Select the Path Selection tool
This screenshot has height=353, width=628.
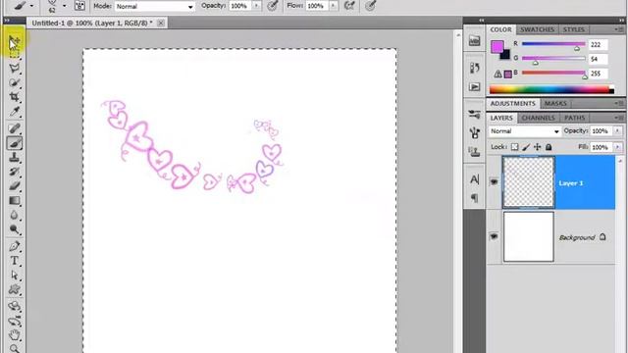pyautogui.click(x=15, y=275)
